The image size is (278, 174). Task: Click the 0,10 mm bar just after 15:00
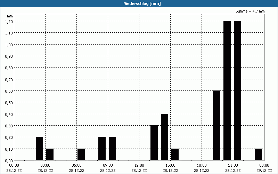pyautogui.click(x=175, y=155)
